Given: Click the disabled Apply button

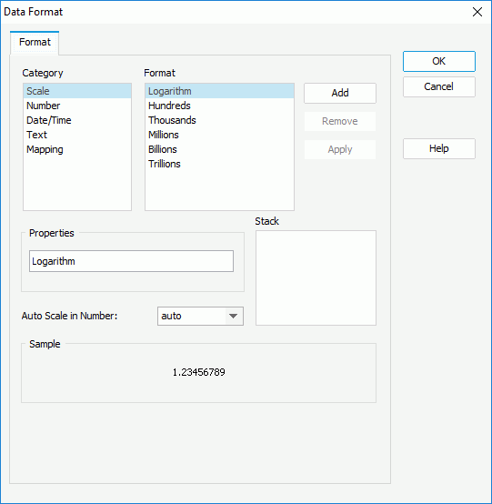Looking at the screenshot, I should pyautogui.click(x=340, y=149).
